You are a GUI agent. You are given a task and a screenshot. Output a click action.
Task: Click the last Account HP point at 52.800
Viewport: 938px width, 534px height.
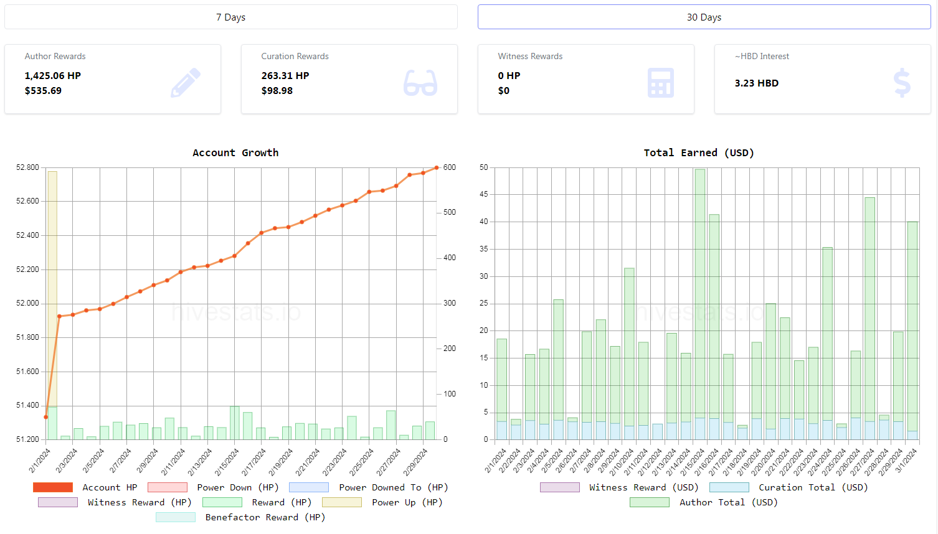pyautogui.click(x=437, y=167)
